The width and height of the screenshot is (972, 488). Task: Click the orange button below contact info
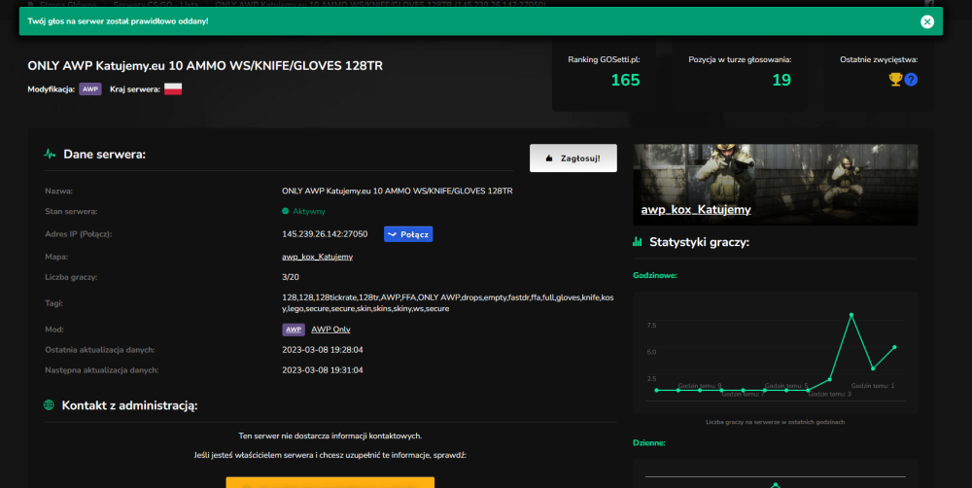(330, 482)
